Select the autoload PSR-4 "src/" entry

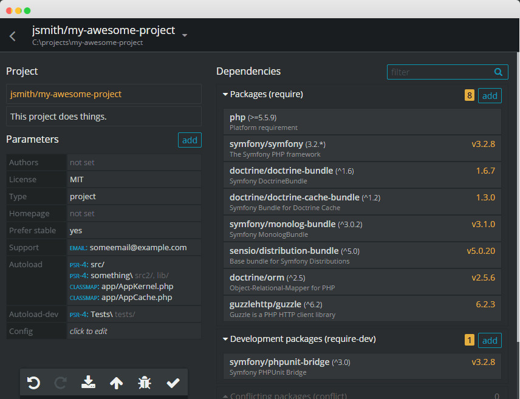(87, 265)
